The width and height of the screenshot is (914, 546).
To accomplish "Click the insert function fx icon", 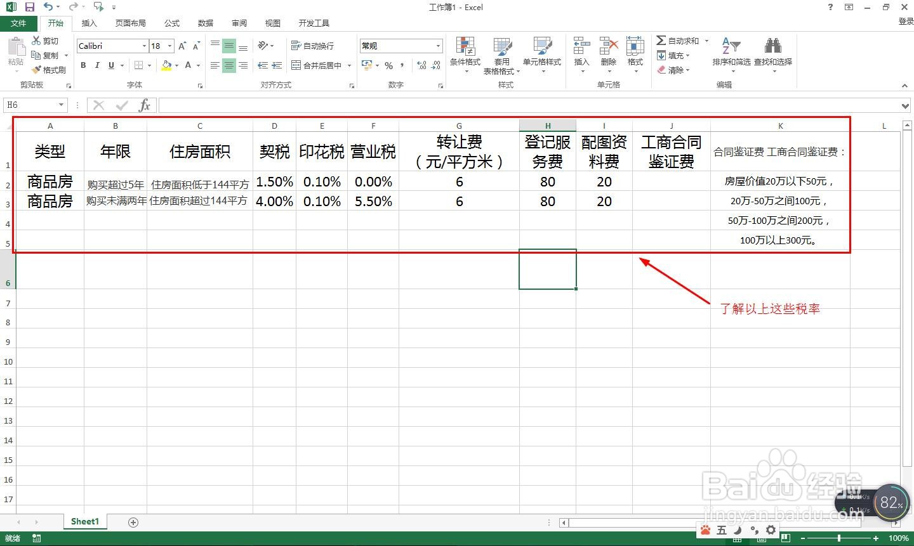I will point(145,105).
